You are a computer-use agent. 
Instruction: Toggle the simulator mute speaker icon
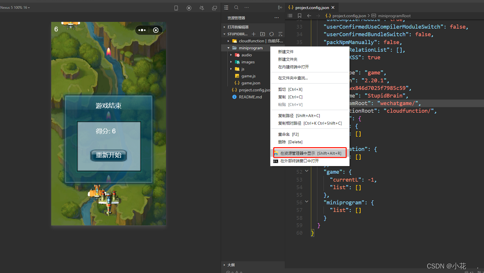(202, 8)
